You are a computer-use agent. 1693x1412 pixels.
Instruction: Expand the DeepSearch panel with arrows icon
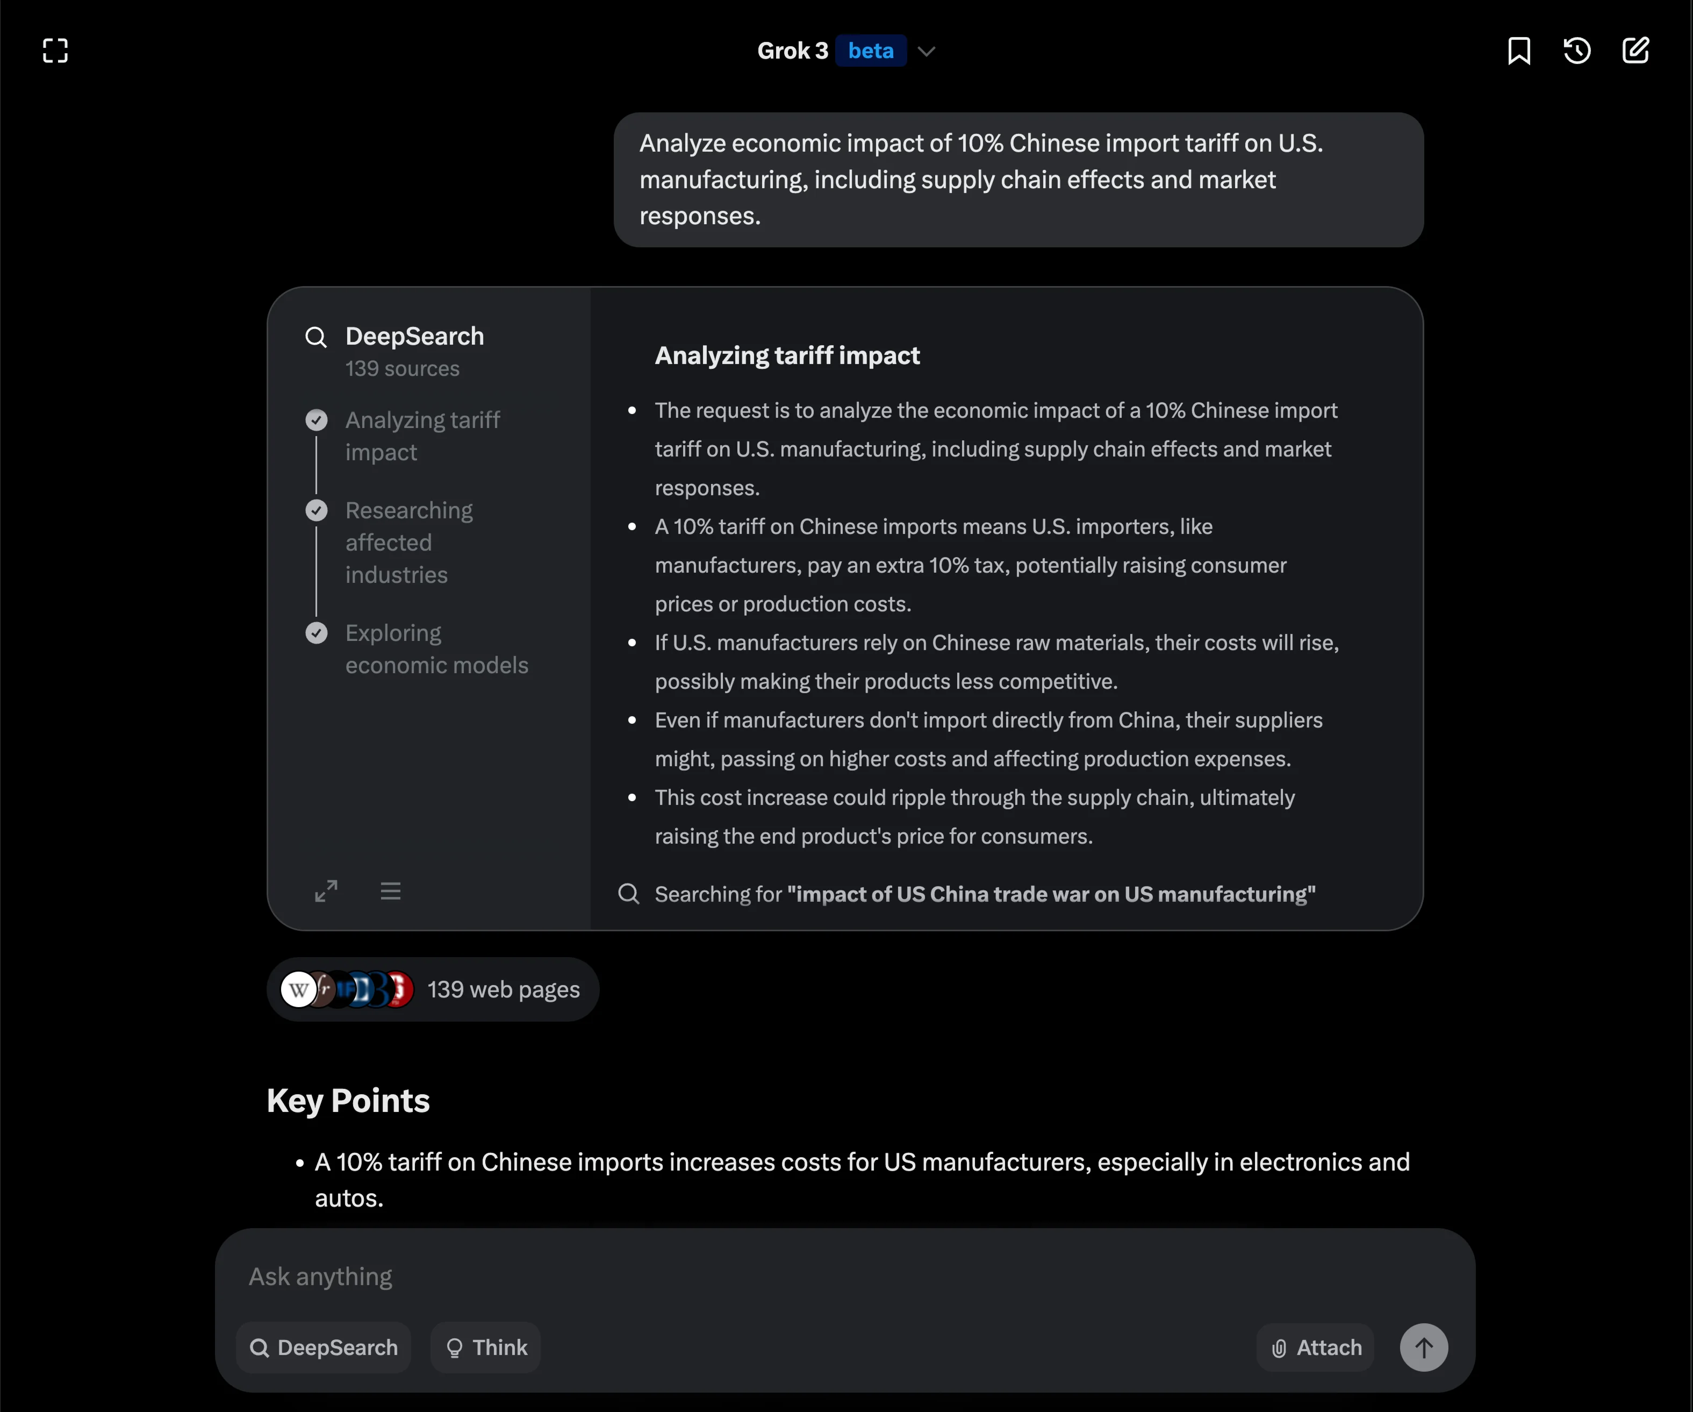326,891
